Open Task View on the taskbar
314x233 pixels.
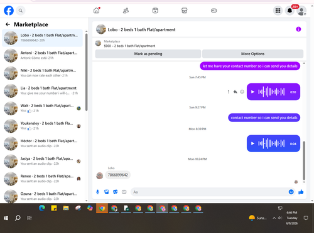[x=30, y=218]
